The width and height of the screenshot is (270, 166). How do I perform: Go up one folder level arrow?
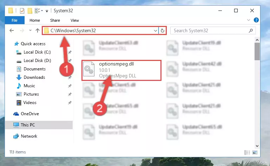(38, 30)
